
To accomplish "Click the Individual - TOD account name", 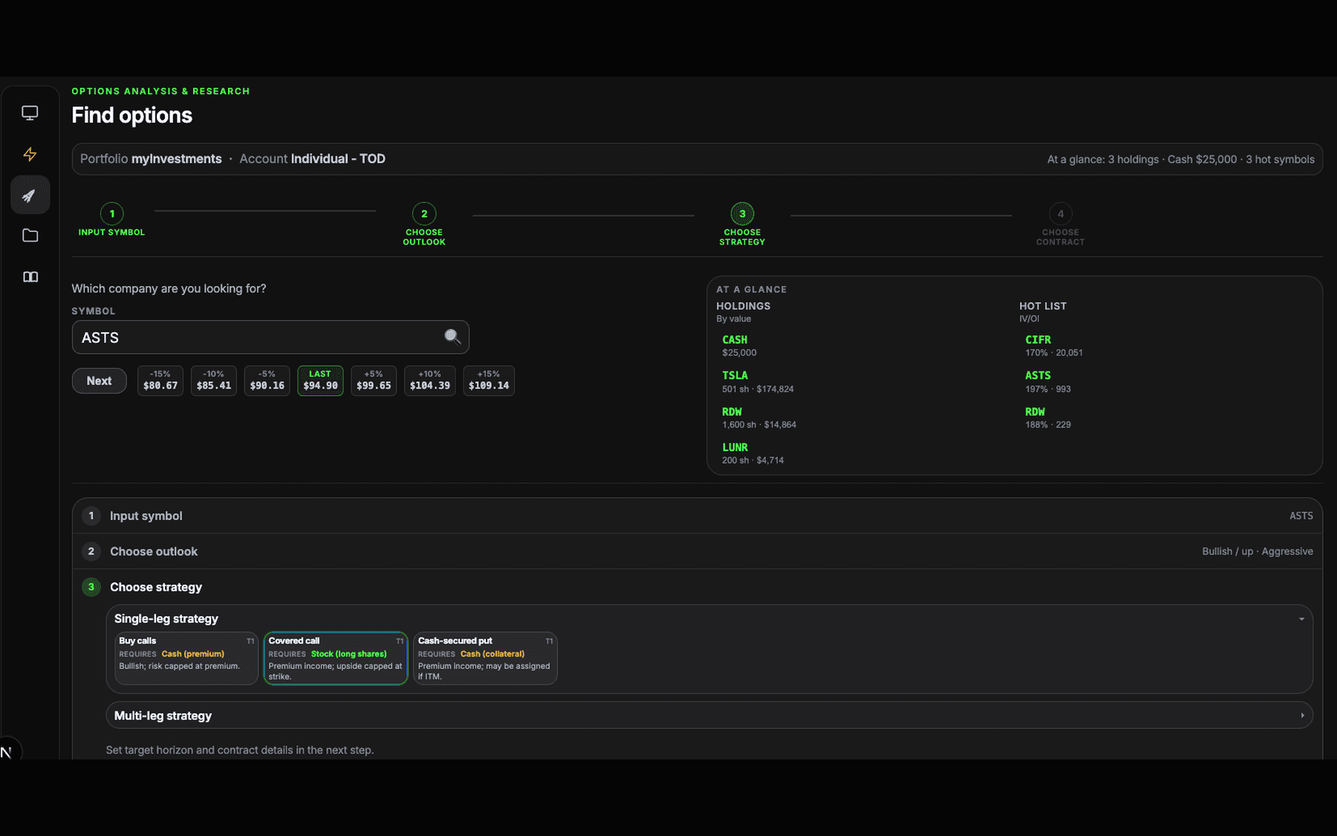I will pyautogui.click(x=338, y=159).
